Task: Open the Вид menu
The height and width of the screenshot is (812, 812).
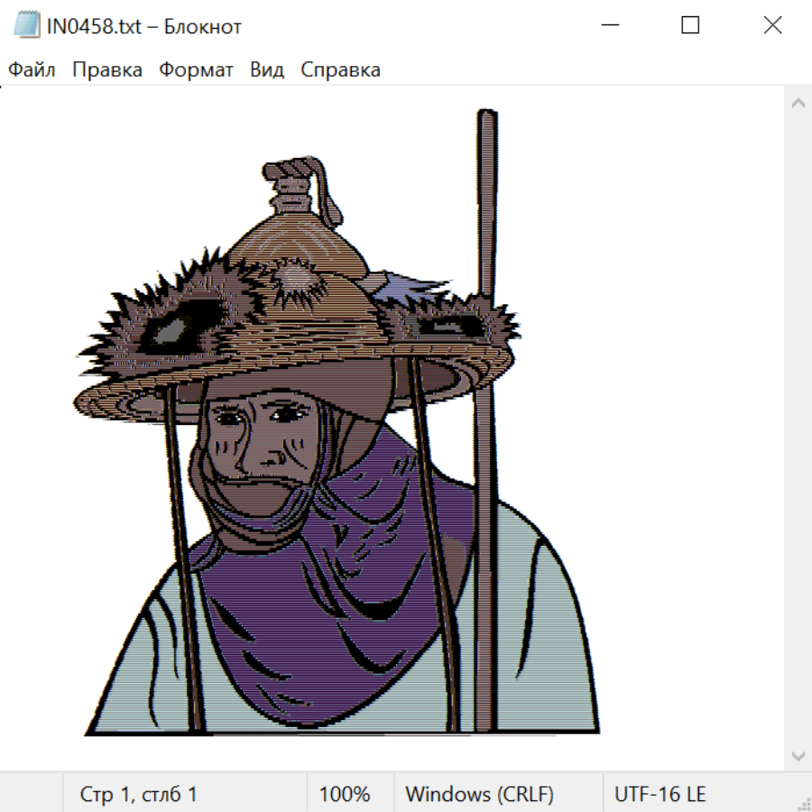Action: click(267, 70)
